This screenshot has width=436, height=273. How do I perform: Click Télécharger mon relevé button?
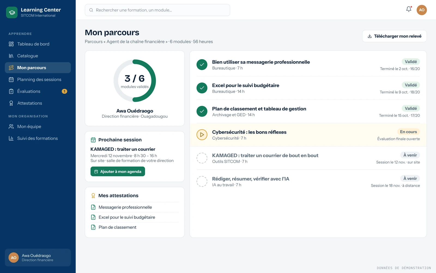pos(394,36)
